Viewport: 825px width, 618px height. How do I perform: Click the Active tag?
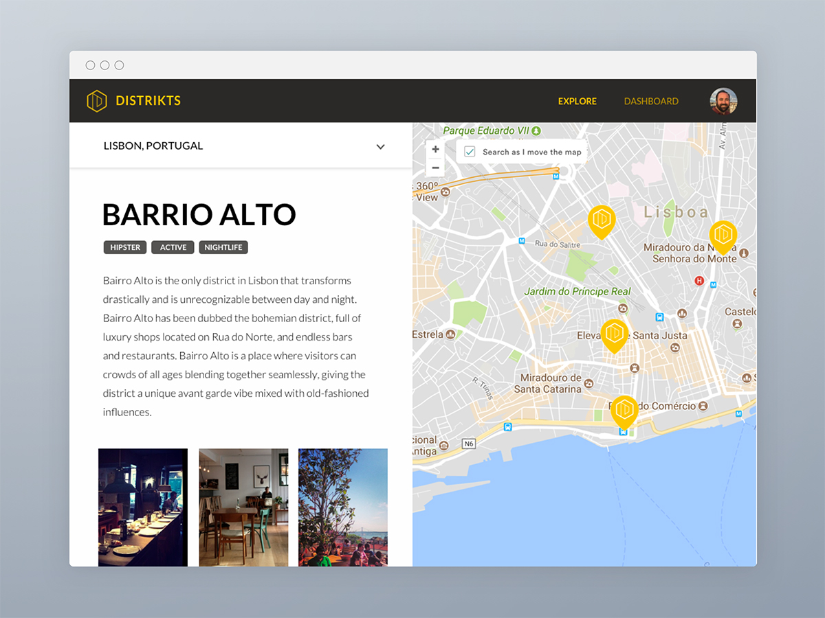[173, 247]
